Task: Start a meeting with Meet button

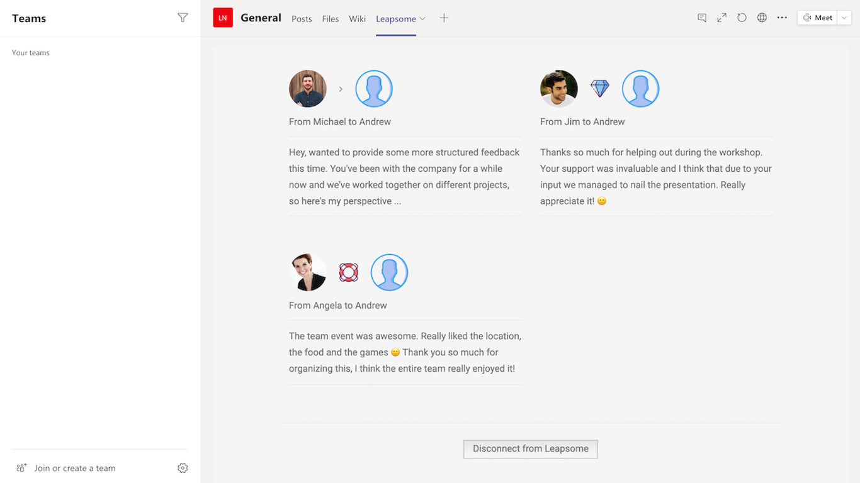Action: point(817,18)
